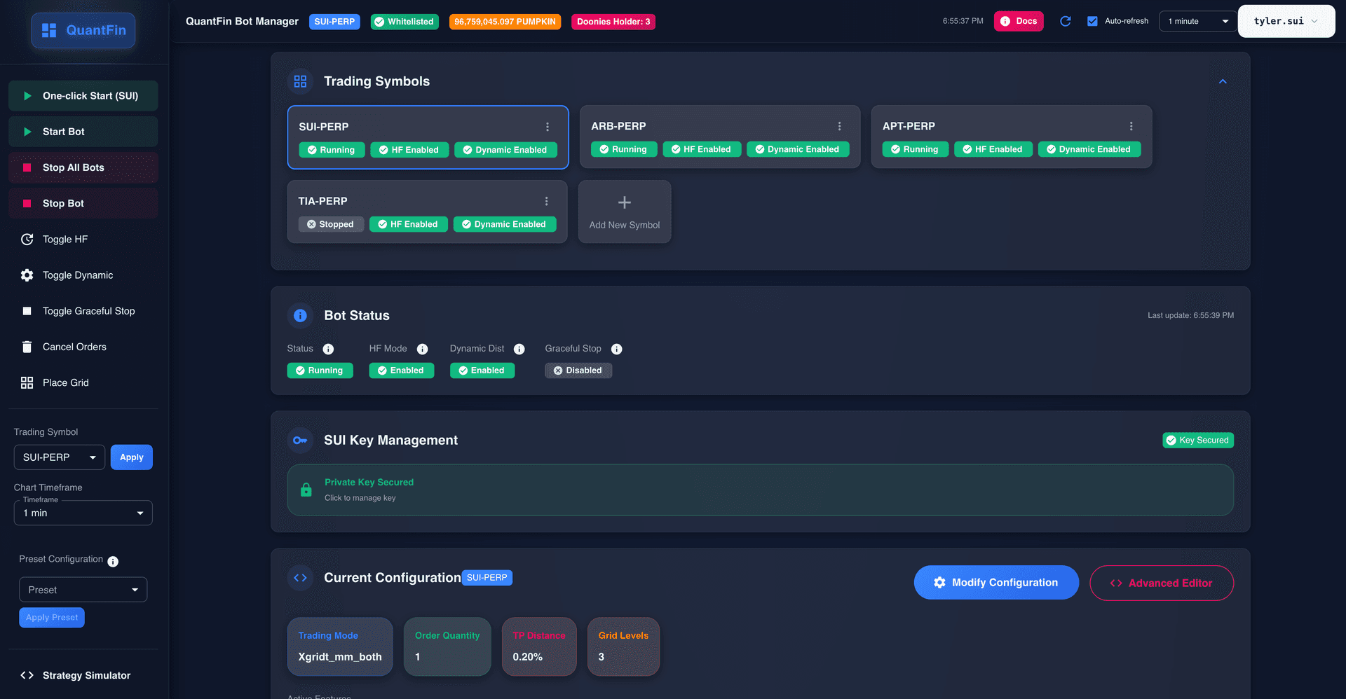Image resolution: width=1346 pixels, height=699 pixels.
Task: Click the Graceful Stop Disabled badge
Action: coord(578,371)
